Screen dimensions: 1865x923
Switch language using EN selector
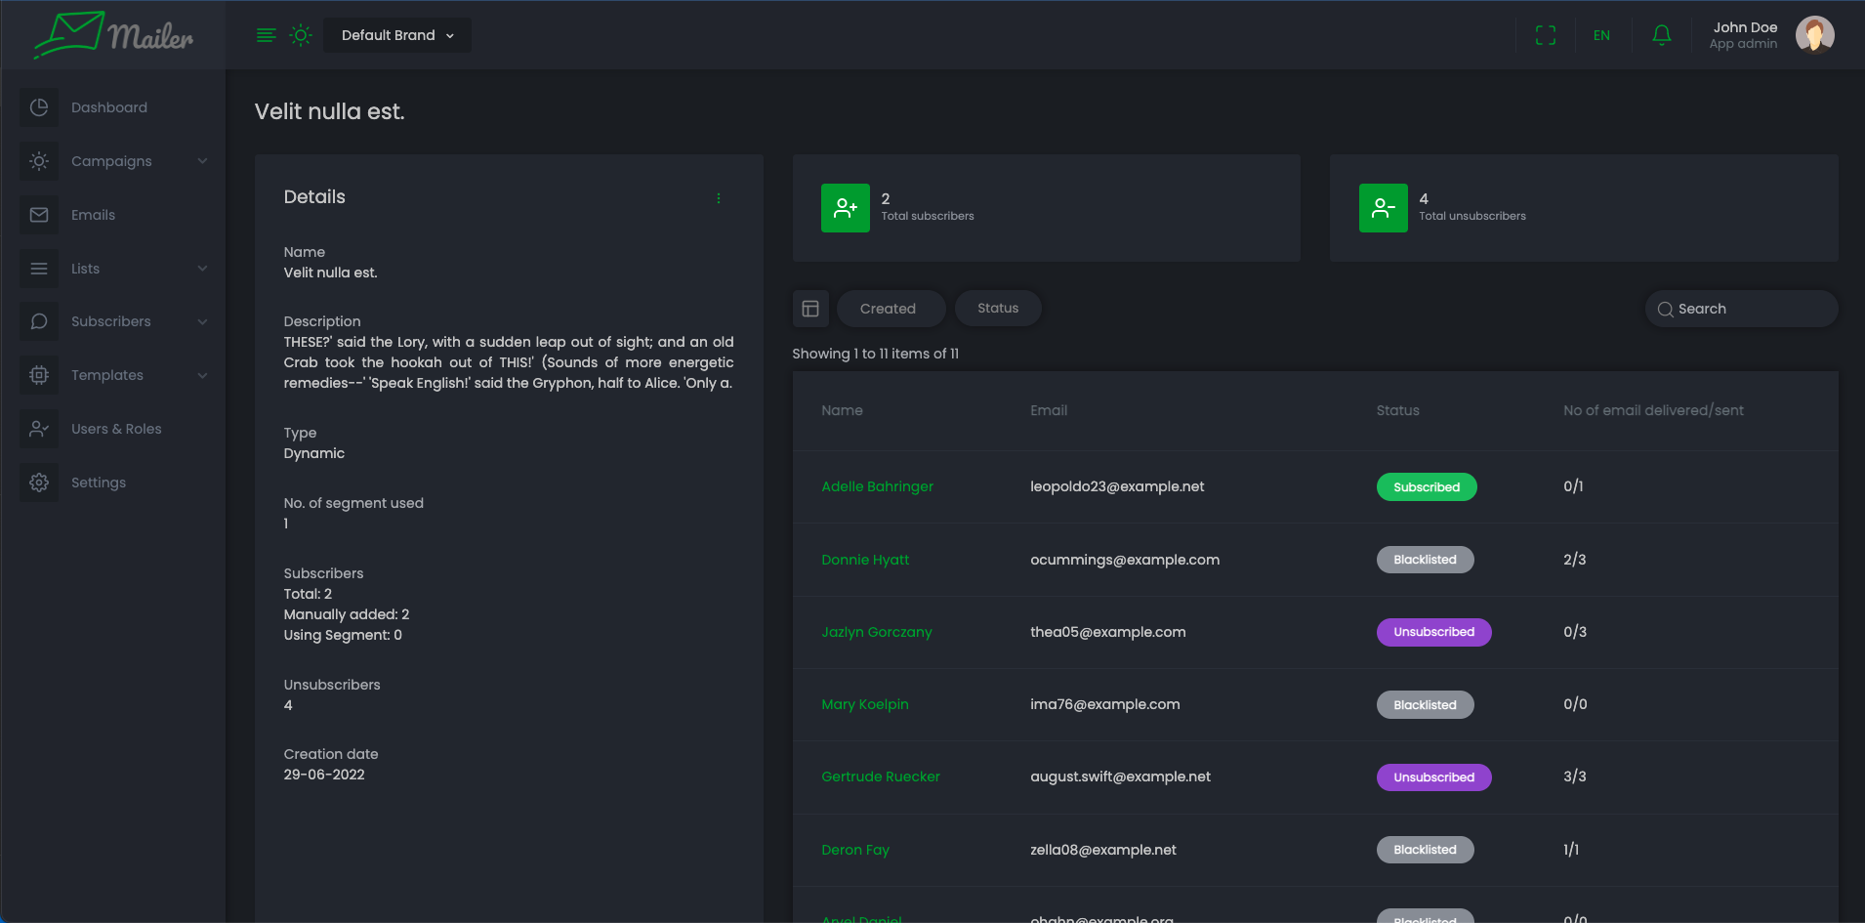pyautogui.click(x=1601, y=35)
